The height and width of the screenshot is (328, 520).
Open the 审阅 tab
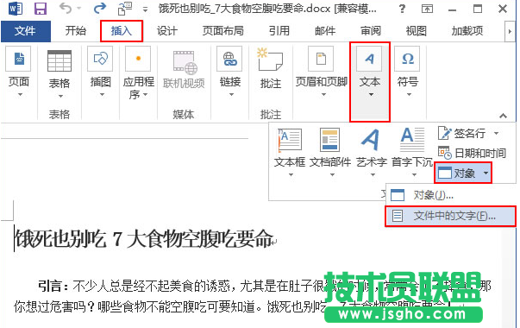(371, 31)
